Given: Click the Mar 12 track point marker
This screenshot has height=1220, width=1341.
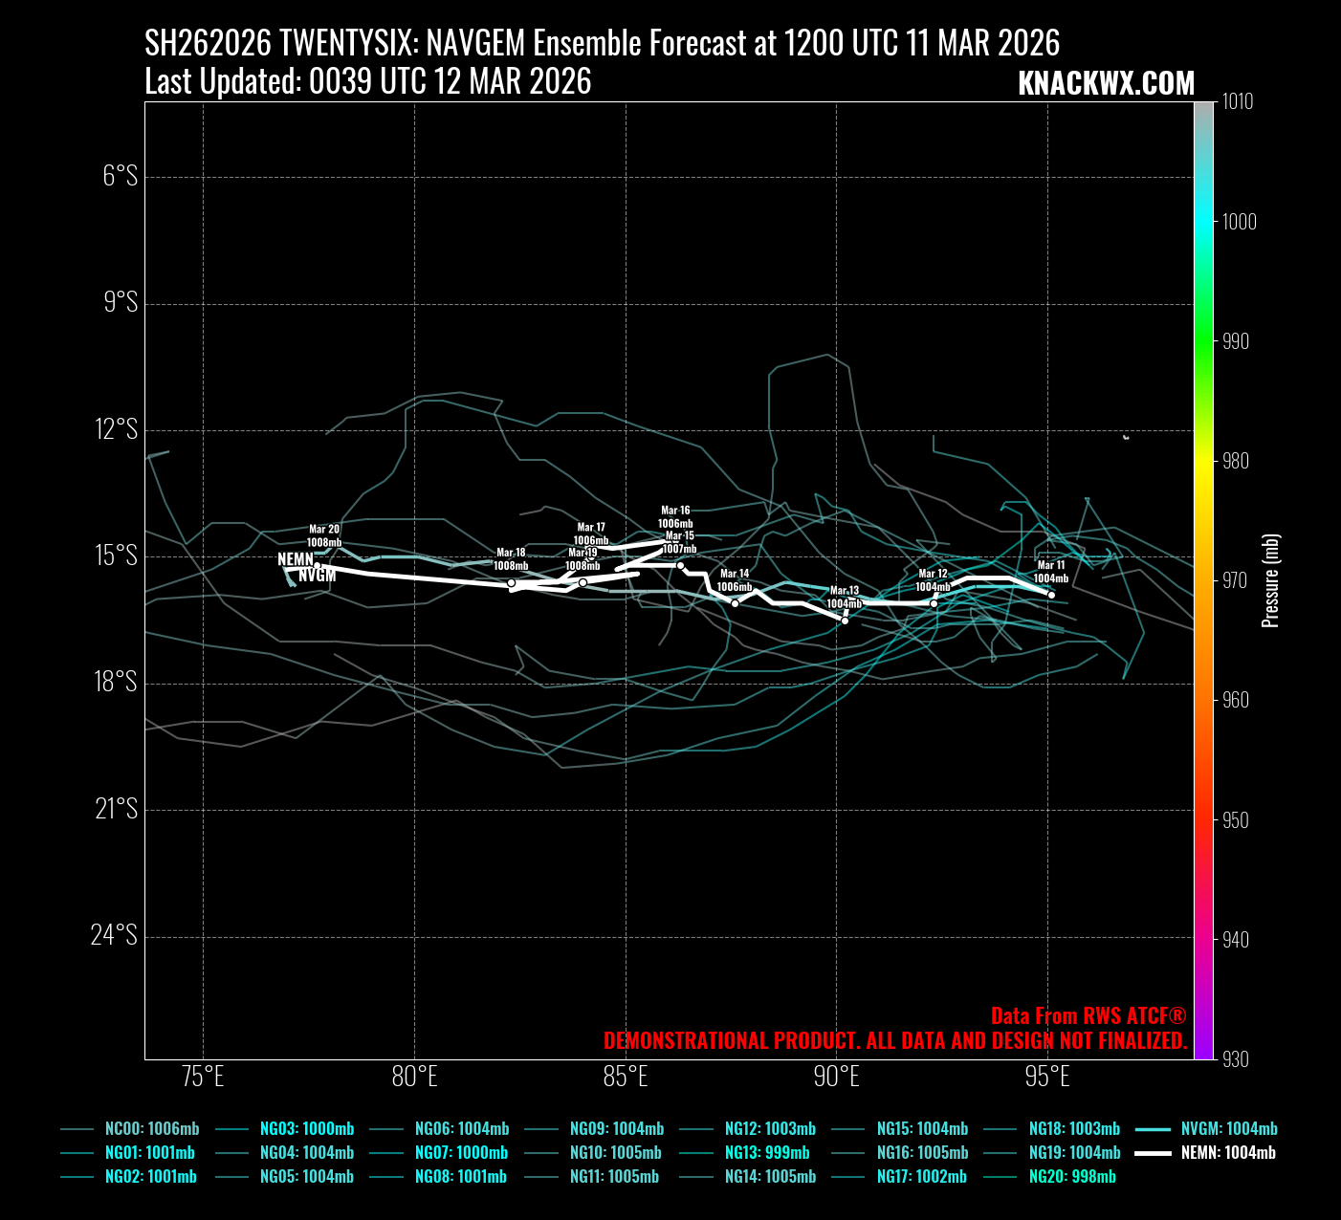Looking at the screenshot, I should coord(934,603).
